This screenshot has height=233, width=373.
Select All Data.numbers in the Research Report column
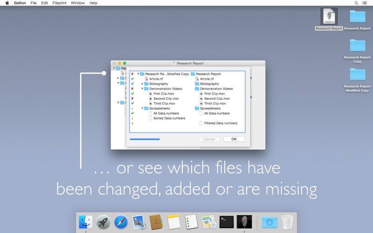click(x=214, y=113)
